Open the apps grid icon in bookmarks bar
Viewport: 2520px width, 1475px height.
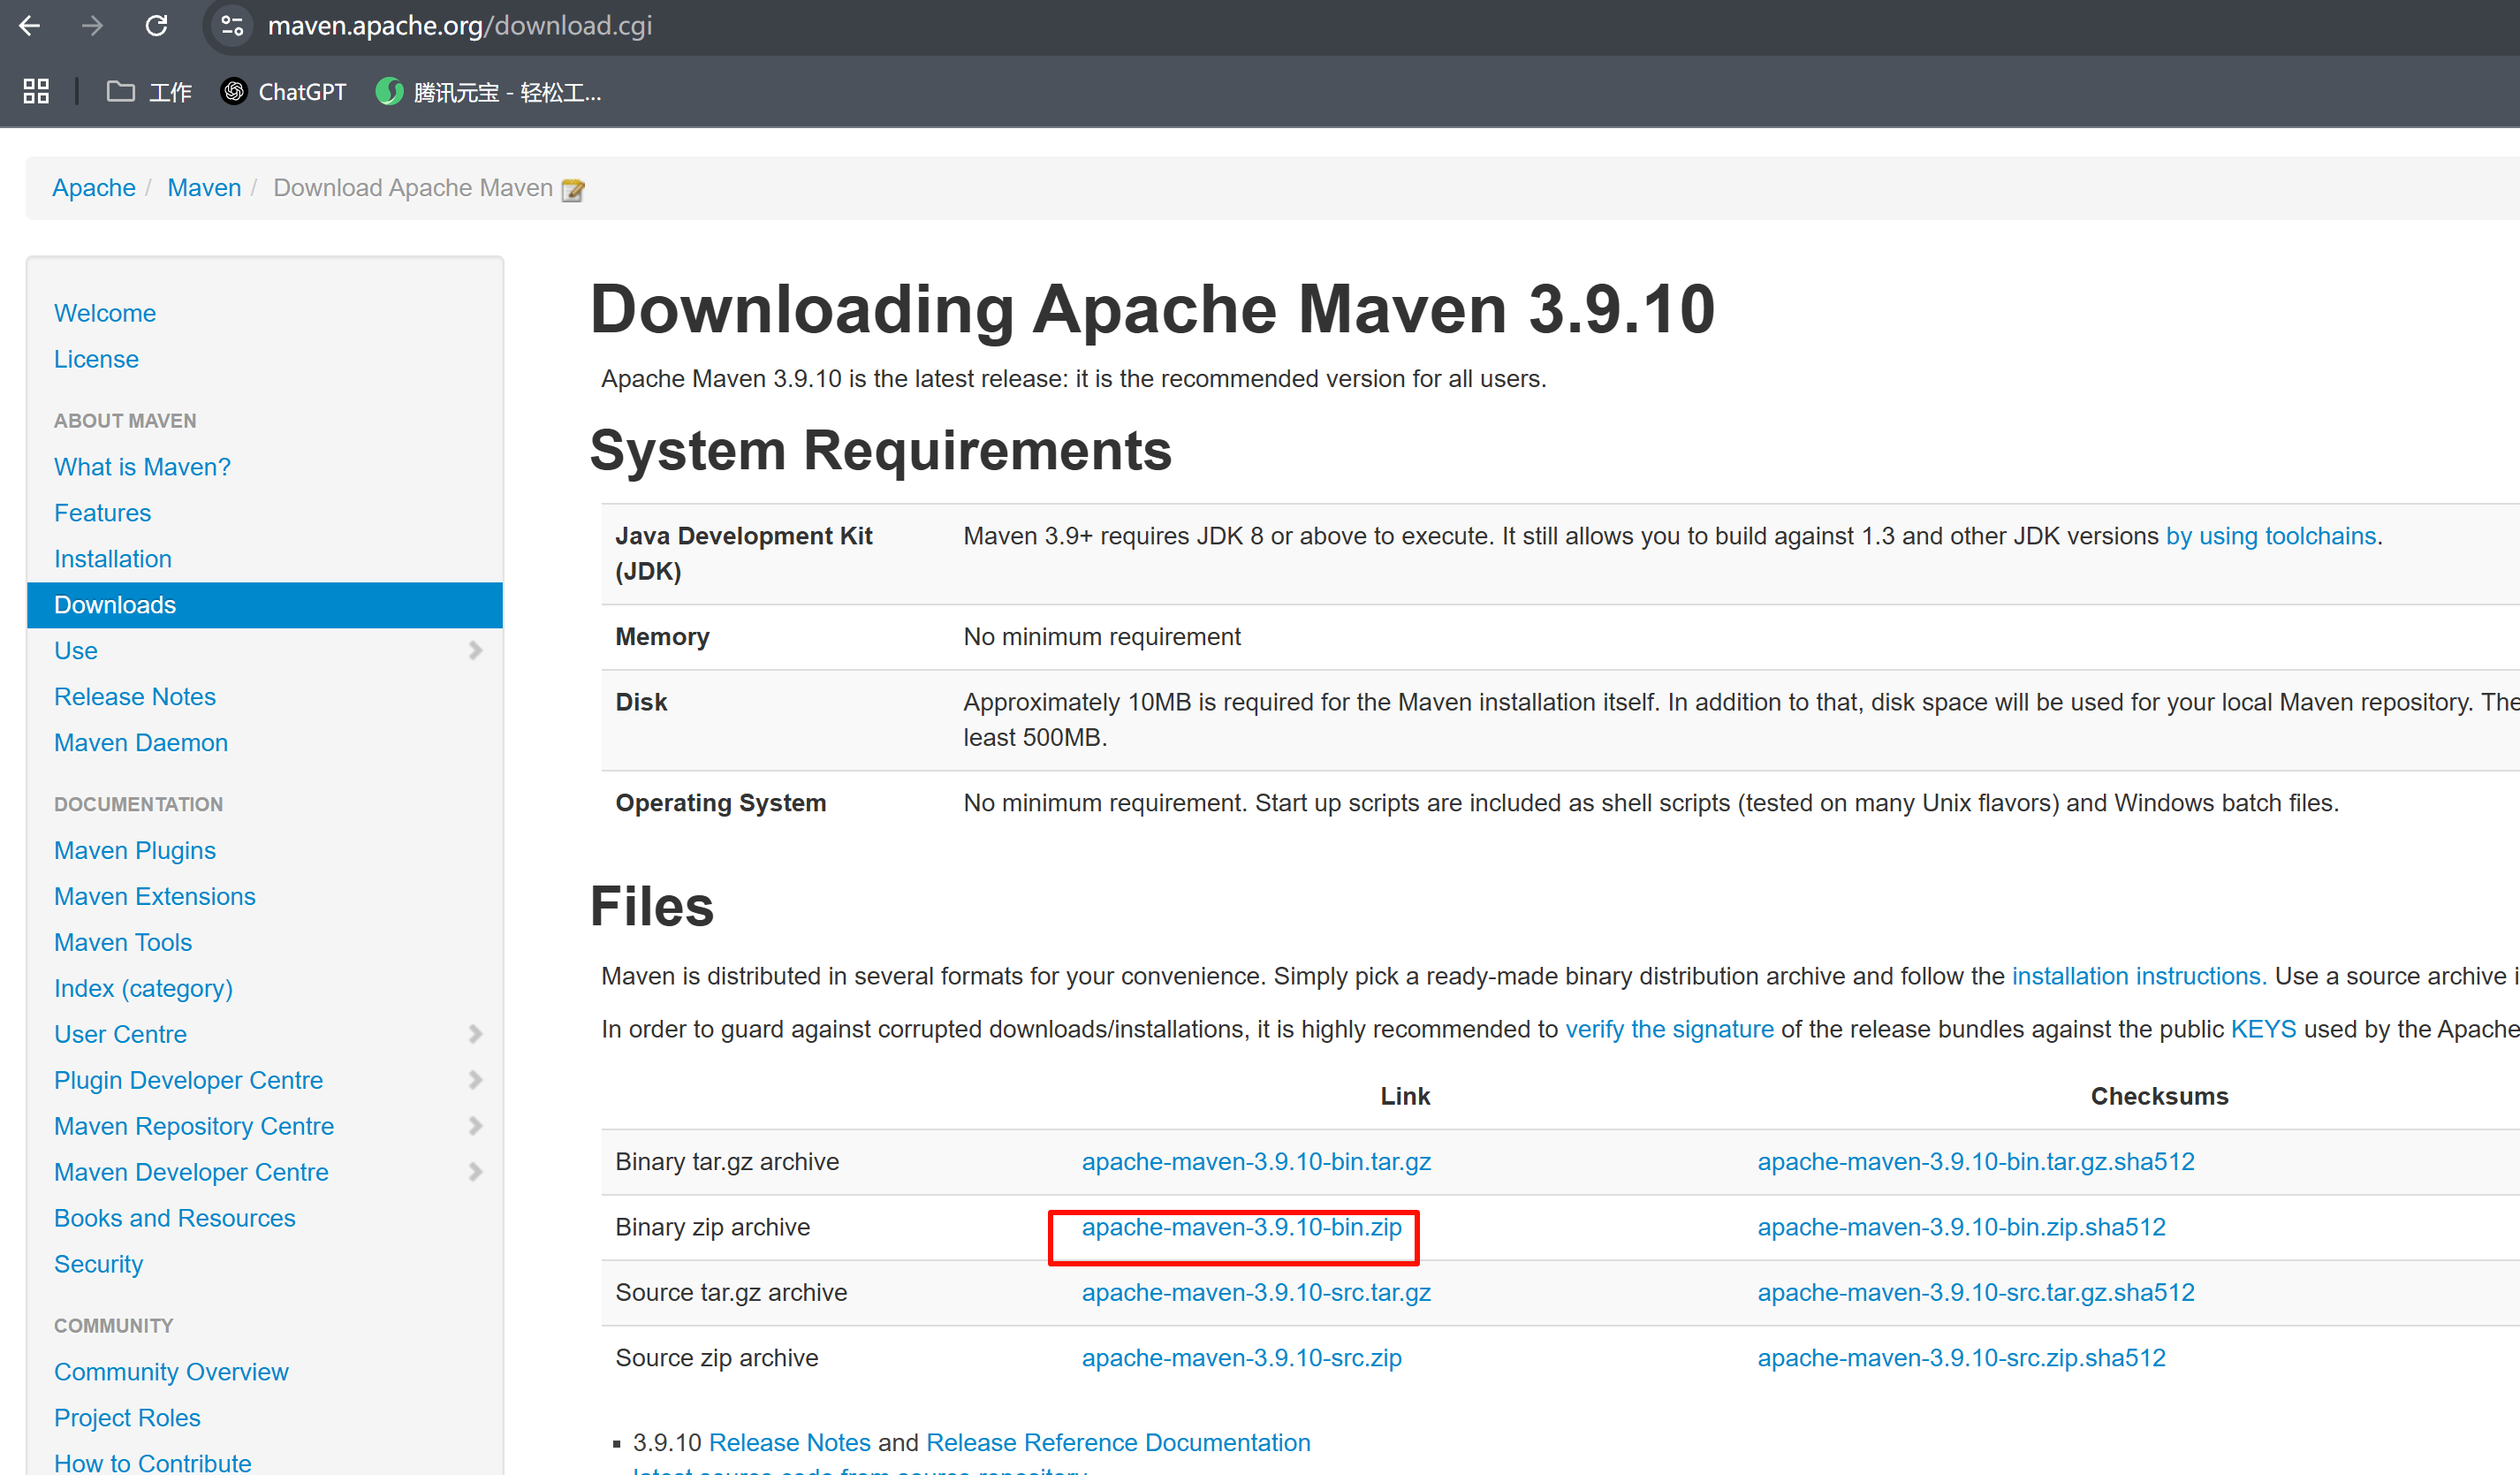click(36, 92)
